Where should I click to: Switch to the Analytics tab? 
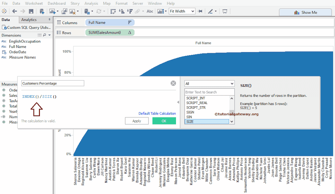click(x=29, y=20)
